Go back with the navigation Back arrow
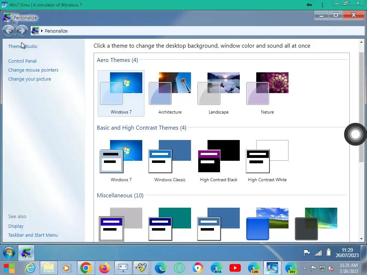 click(x=9, y=31)
